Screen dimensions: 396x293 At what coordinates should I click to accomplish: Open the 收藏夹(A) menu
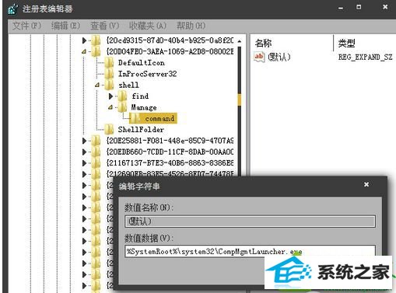pyautogui.click(x=148, y=26)
